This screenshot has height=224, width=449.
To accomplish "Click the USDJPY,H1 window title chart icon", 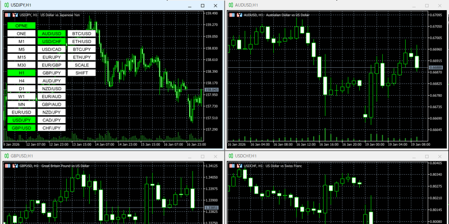I will click(6, 5).
